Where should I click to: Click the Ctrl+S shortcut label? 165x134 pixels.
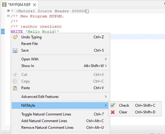pos(99,50)
